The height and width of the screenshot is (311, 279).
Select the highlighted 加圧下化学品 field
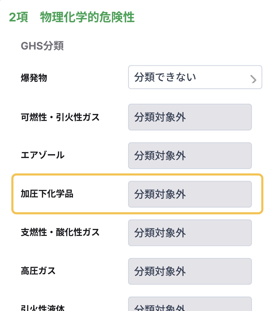(x=190, y=194)
